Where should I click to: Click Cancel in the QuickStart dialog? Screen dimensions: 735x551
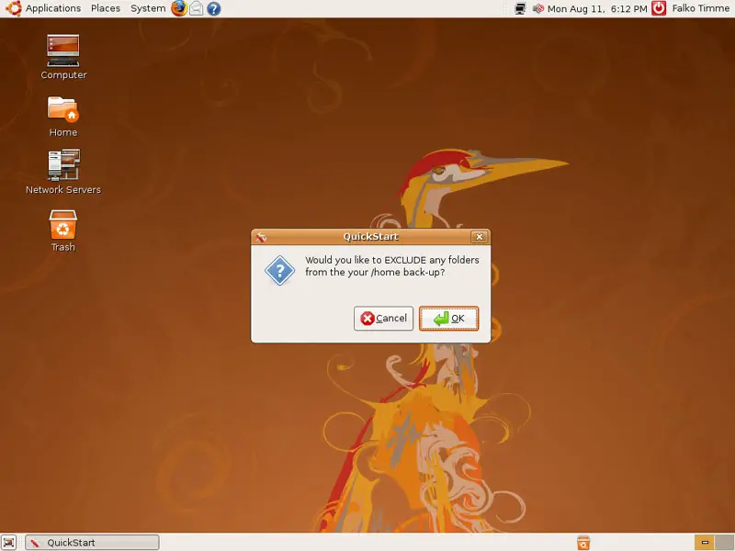(x=383, y=319)
